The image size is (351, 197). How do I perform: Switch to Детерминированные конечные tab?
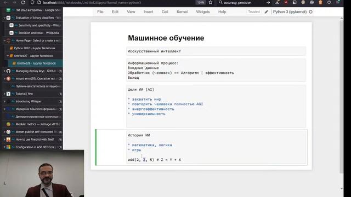[33, 117]
